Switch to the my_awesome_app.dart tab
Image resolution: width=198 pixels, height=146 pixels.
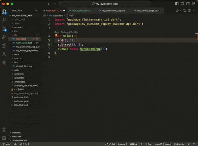point(114,11)
